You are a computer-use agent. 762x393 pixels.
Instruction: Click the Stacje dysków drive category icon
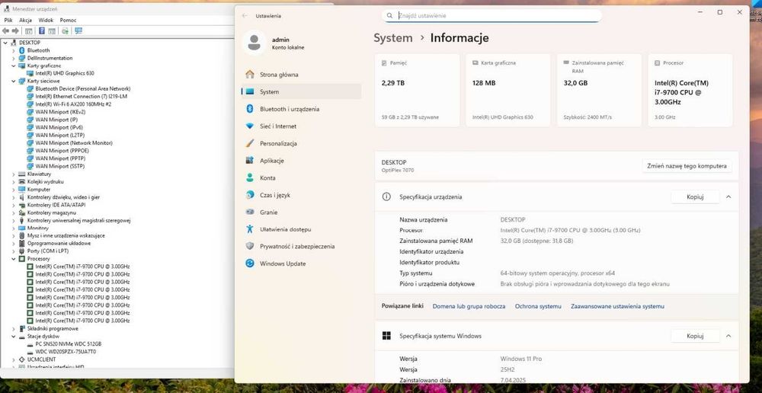(22, 336)
